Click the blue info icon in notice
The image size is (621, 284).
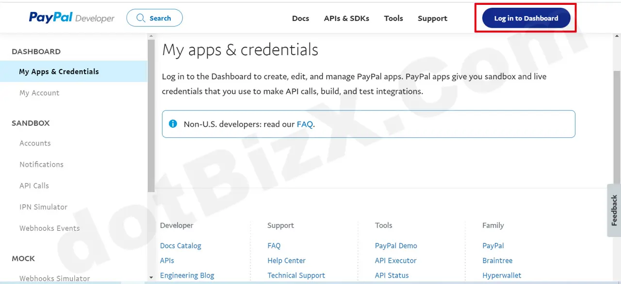pyautogui.click(x=173, y=124)
